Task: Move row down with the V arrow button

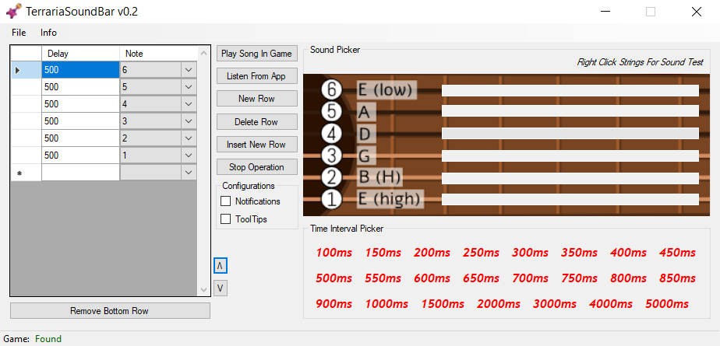Action: tap(221, 288)
